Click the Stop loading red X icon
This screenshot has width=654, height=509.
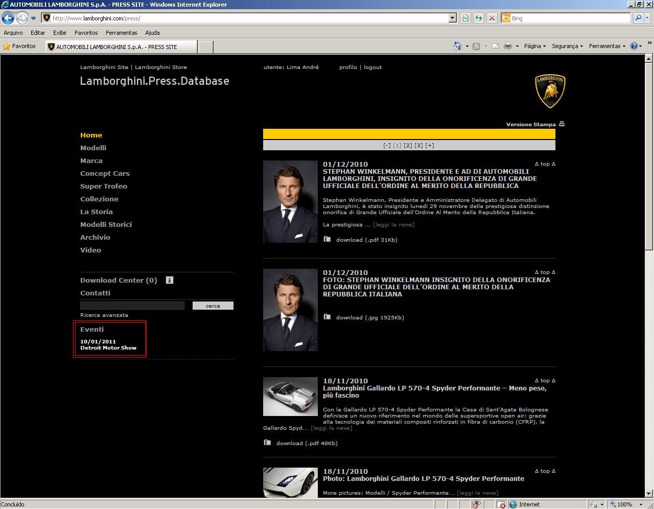(x=492, y=18)
